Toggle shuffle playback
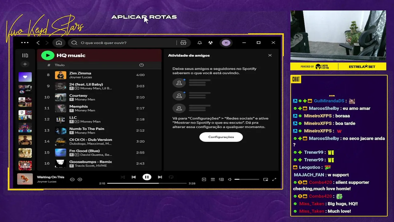 coord(123,177)
